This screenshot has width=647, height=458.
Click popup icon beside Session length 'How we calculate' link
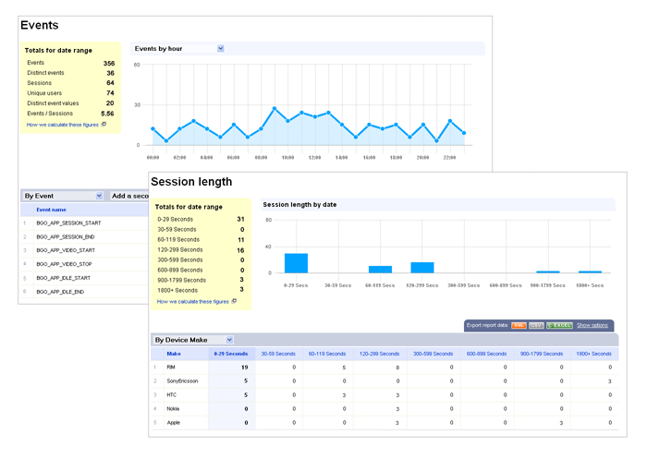coord(234,301)
